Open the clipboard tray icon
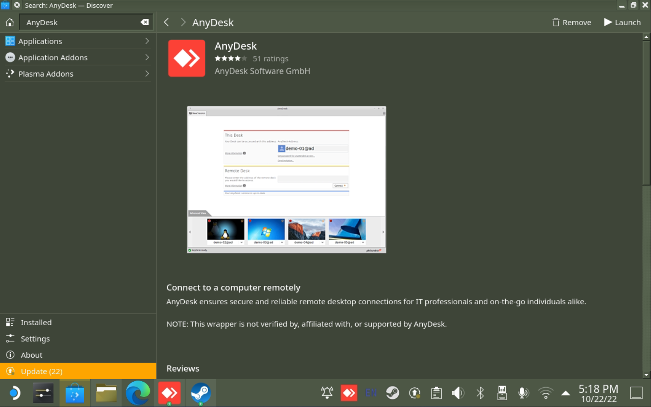 436,393
